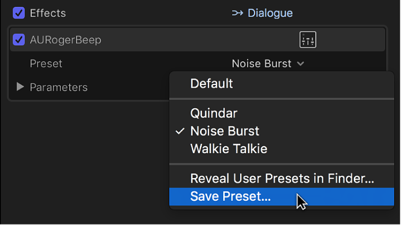Turn off the AURogerBeep effect checkbox

pyautogui.click(x=19, y=40)
